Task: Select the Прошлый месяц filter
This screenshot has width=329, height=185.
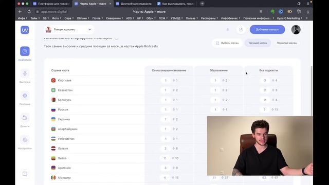Action: click(287, 43)
